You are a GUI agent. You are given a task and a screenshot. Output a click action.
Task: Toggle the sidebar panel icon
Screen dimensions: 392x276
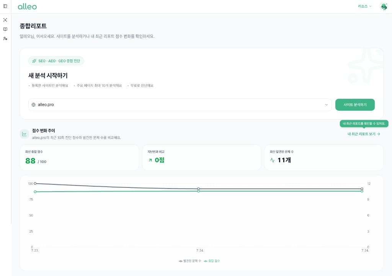(x=5, y=6)
